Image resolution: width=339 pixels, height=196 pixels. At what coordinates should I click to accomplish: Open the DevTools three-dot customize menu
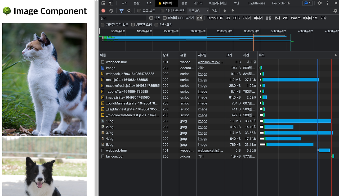328,3
